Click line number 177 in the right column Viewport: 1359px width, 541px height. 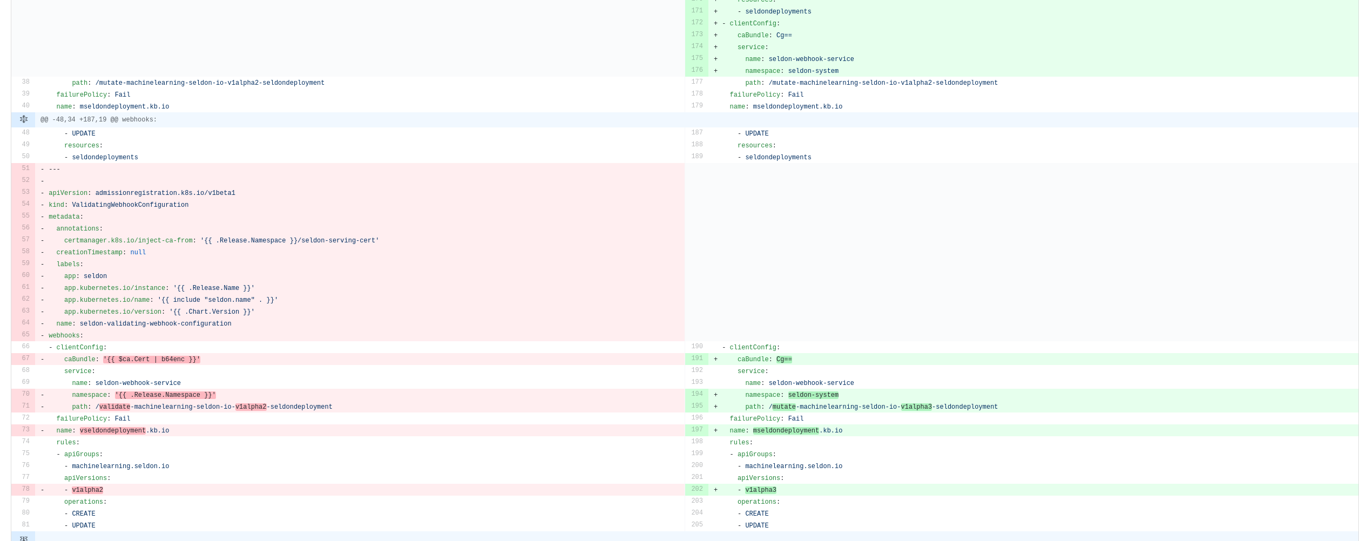[697, 82]
